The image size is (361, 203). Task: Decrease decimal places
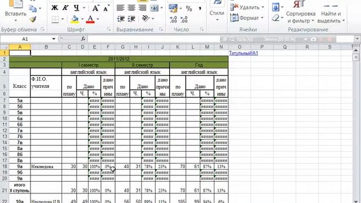click(184, 19)
